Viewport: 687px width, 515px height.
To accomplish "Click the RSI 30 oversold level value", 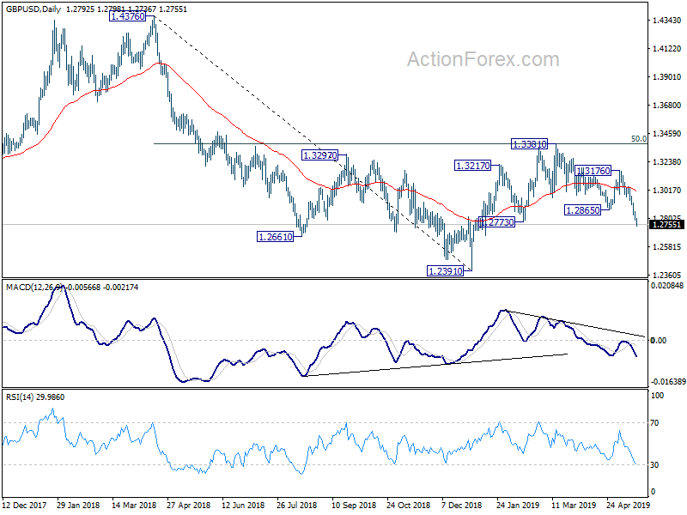I will point(654,465).
